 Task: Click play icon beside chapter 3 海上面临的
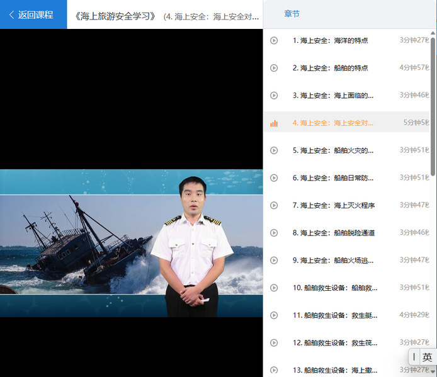click(x=274, y=96)
